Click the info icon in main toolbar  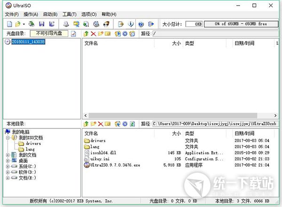tap(131, 24)
